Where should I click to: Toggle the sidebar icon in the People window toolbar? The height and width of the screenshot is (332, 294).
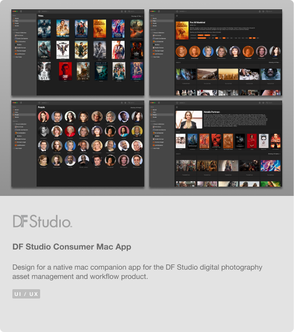coord(21,103)
